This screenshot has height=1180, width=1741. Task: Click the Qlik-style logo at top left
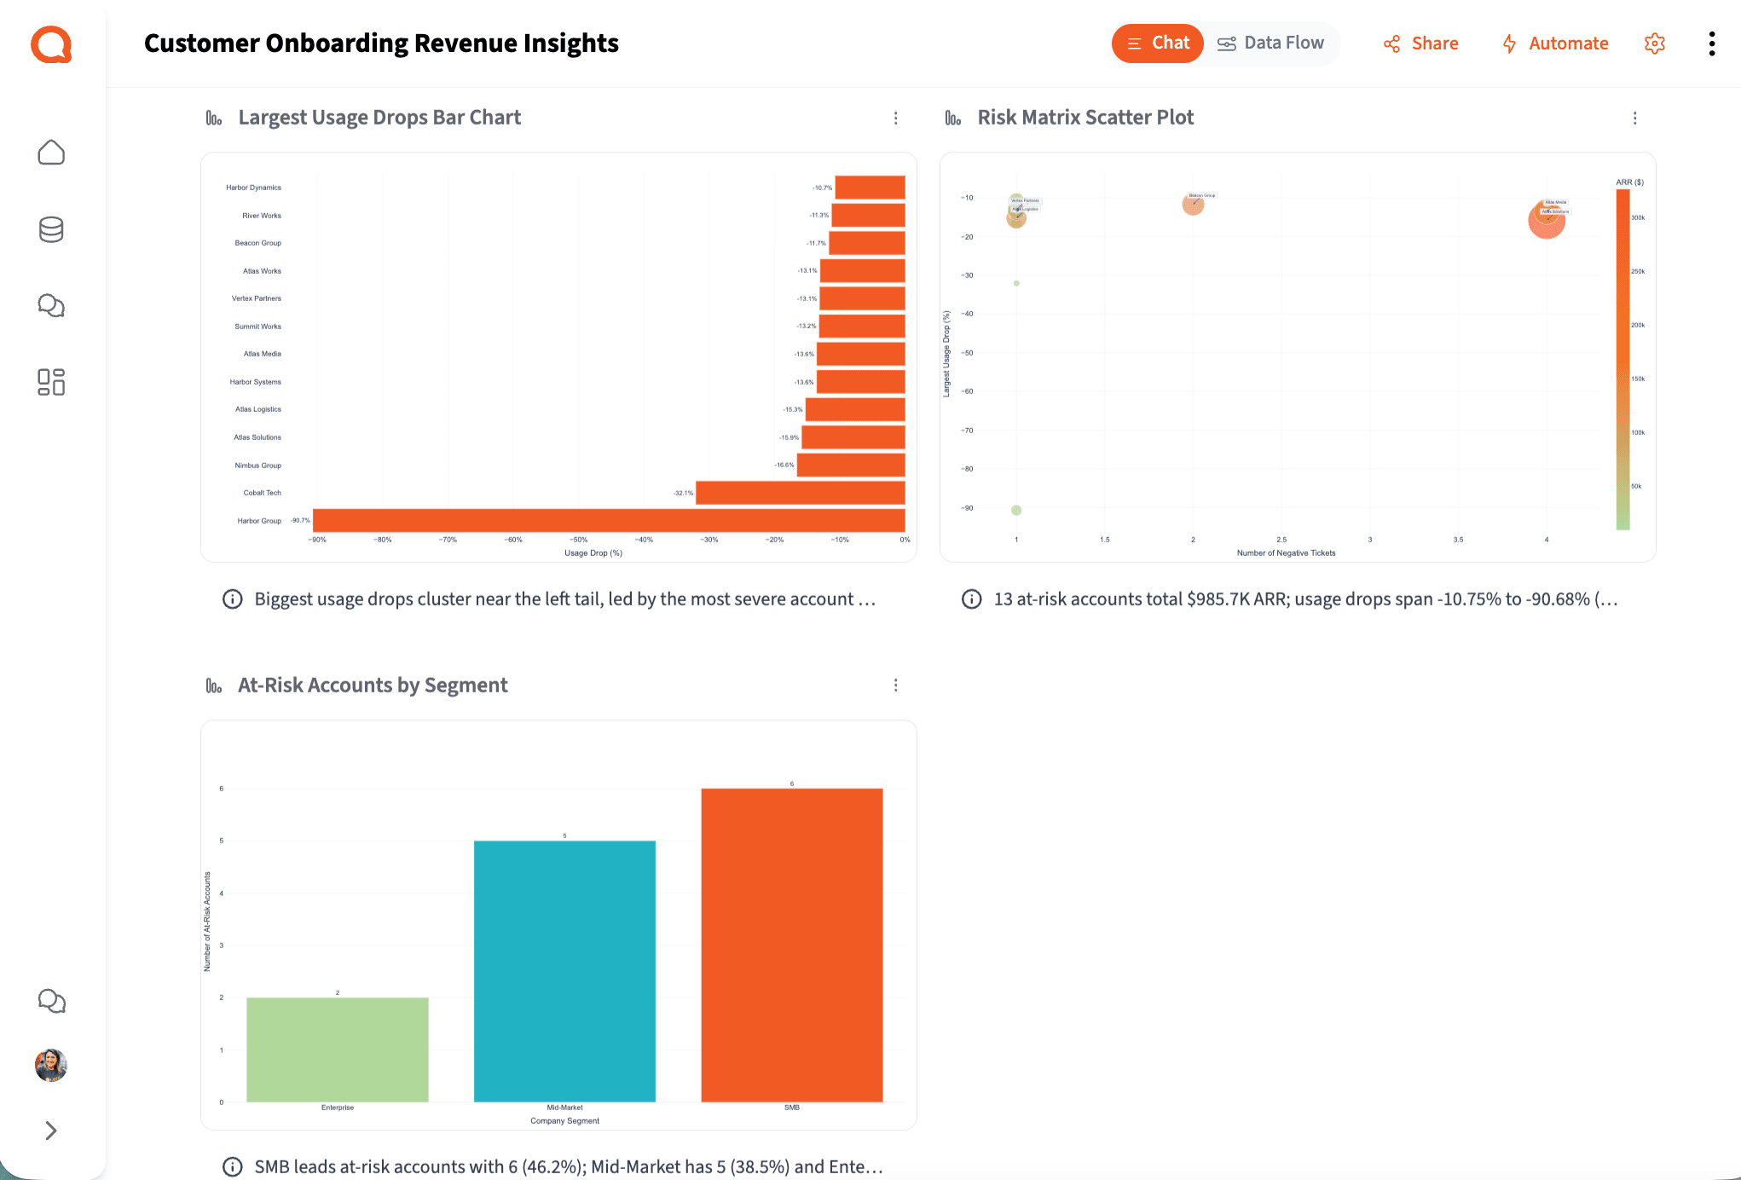pyautogui.click(x=51, y=44)
